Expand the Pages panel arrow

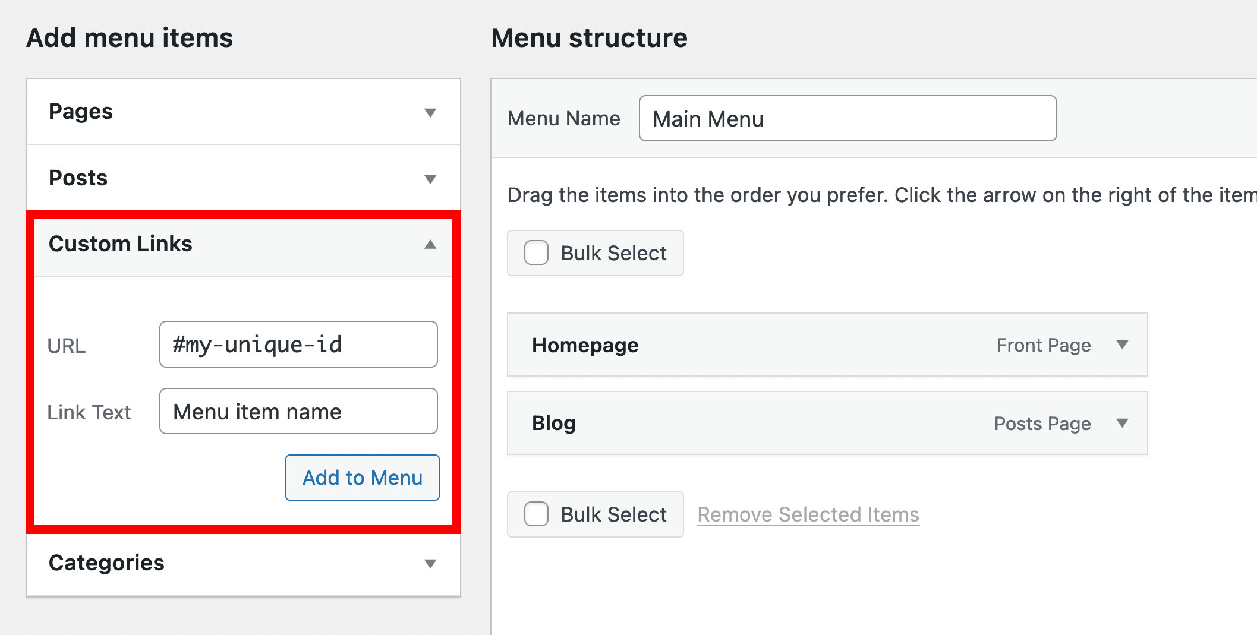click(430, 112)
